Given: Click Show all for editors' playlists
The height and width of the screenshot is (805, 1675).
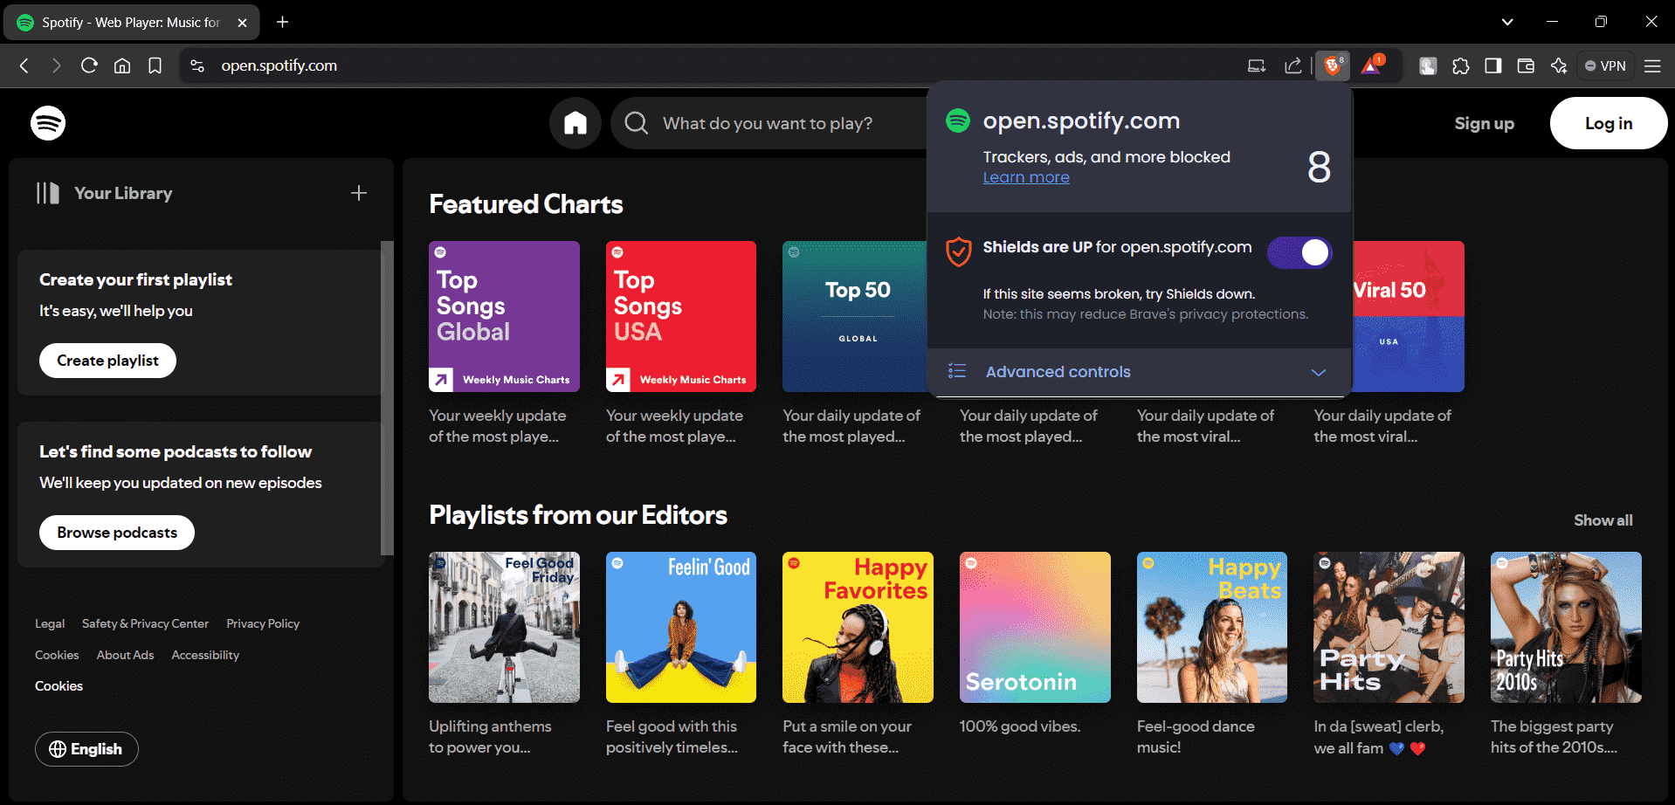Looking at the screenshot, I should (x=1603, y=520).
